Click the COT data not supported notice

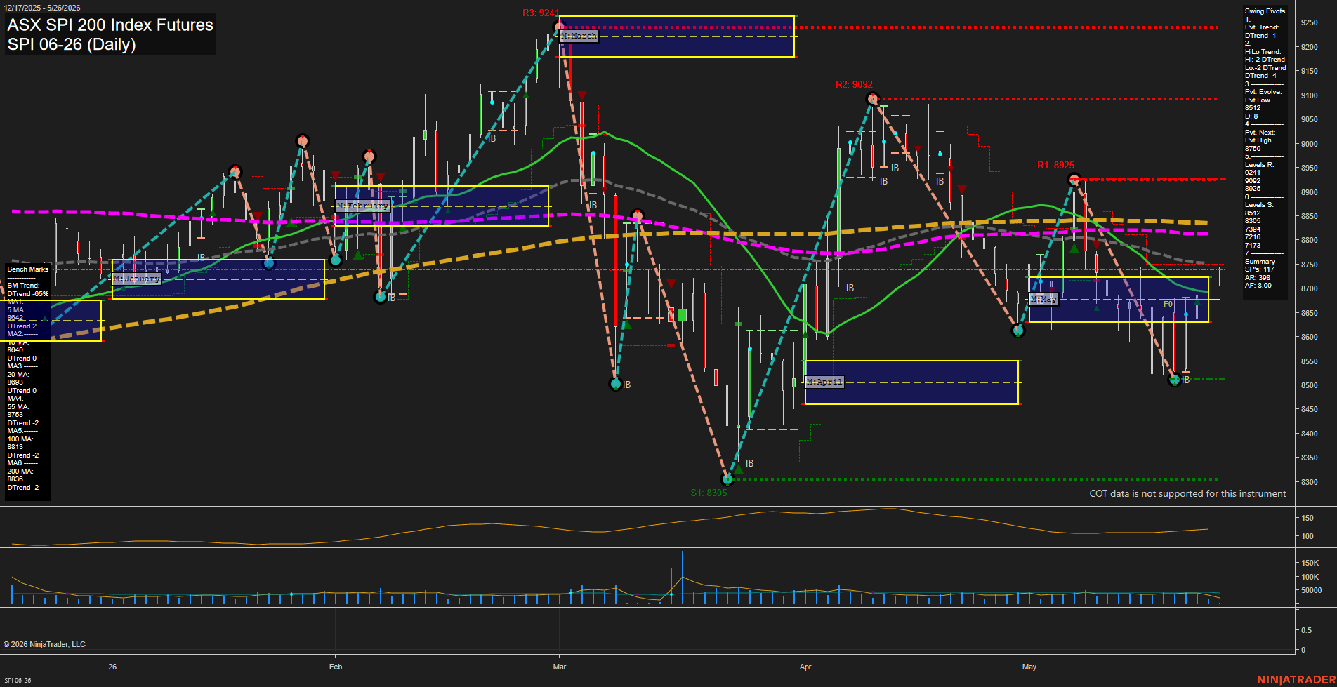pyautogui.click(x=1187, y=494)
